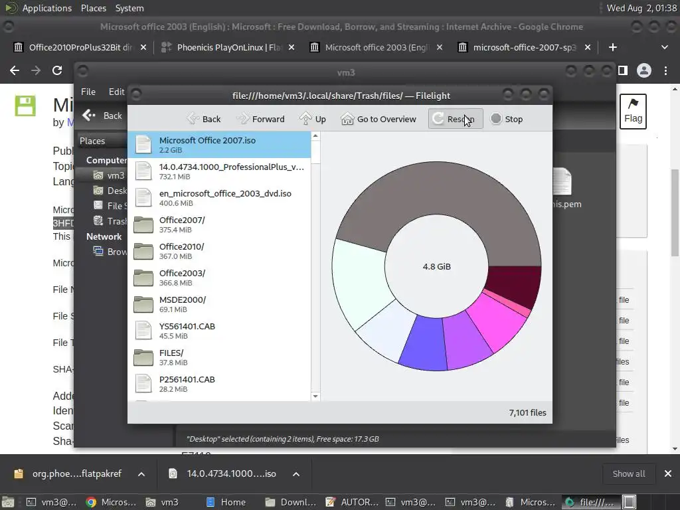
Task: Click the Rescan button in Filelight
Action: coord(456,119)
